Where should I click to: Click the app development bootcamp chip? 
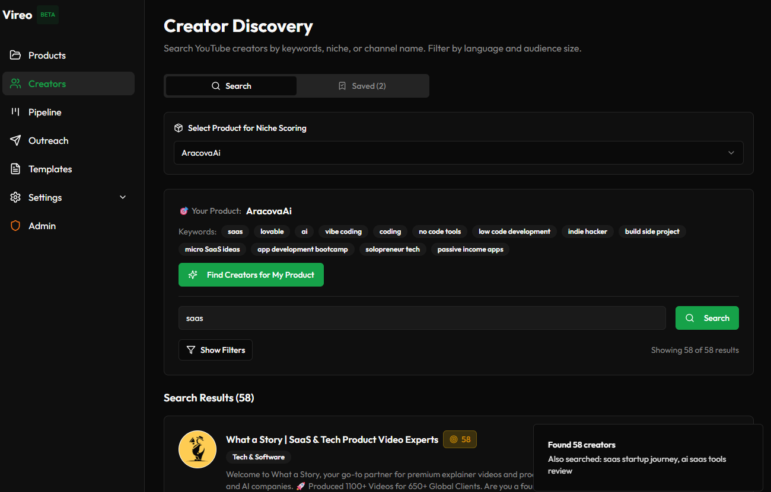coord(302,249)
